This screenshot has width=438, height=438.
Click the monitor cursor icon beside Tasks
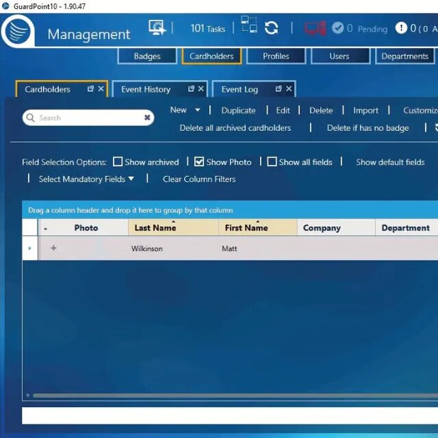tap(157, 27)
